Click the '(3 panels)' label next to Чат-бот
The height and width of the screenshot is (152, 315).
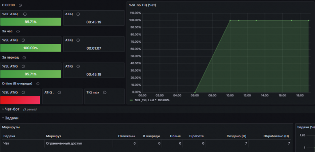point(30,109)
